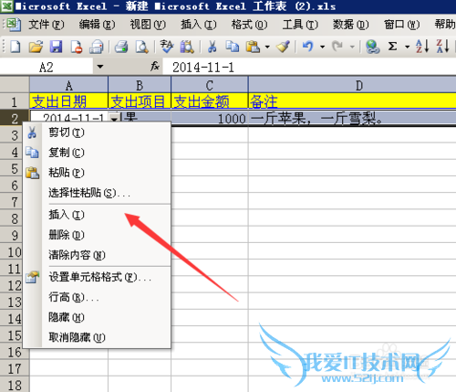Viewport: 456px width, 392px height.
Task: Select row 1 header
Action: (15, 101)
